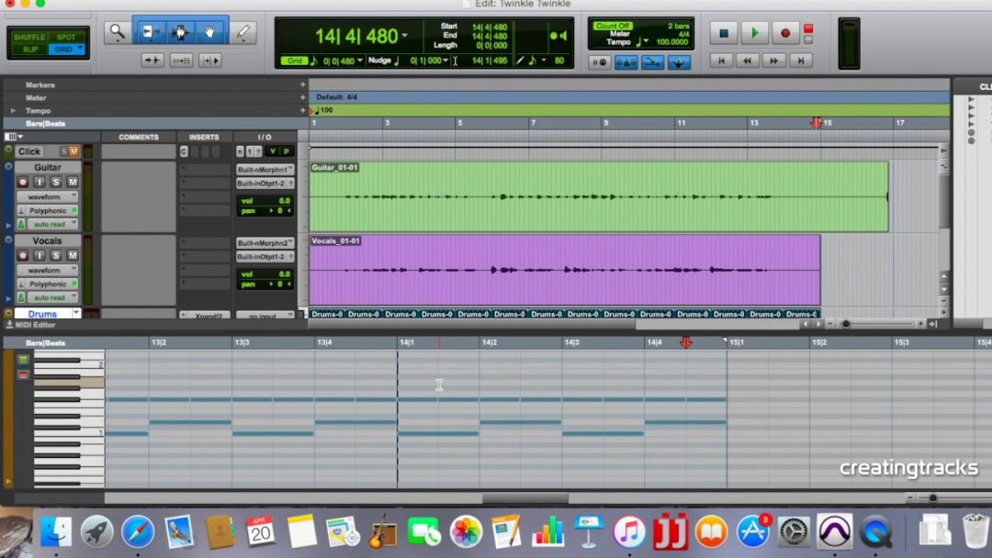Screen dimensions: 992x558
Task: Open edit window column view selector
Action: coord(14,137)
